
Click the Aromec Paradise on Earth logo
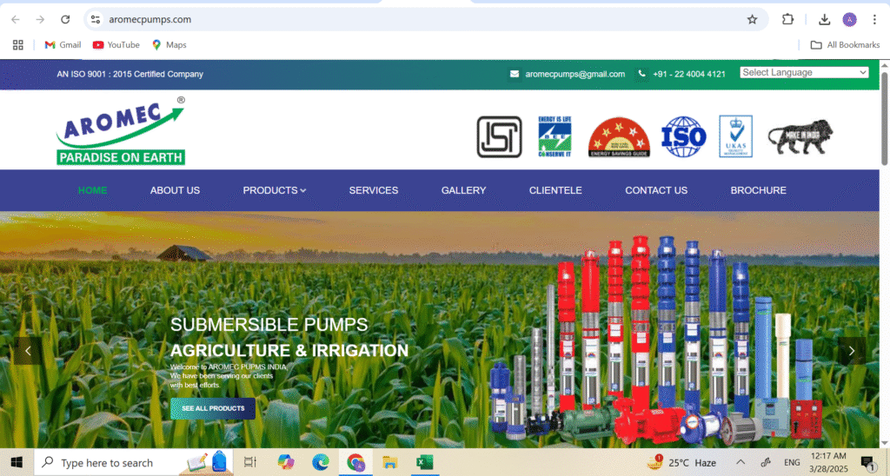121,131
